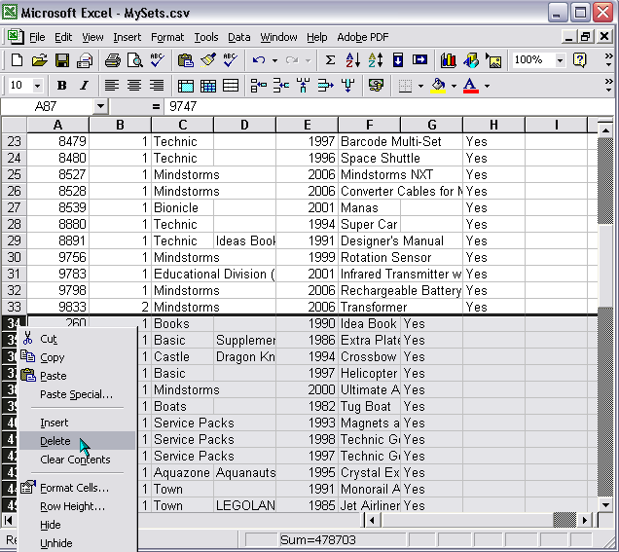Open the Borders dropdown arrow
The width and height of the screenshot is (619, 552).
click(420, 86)
